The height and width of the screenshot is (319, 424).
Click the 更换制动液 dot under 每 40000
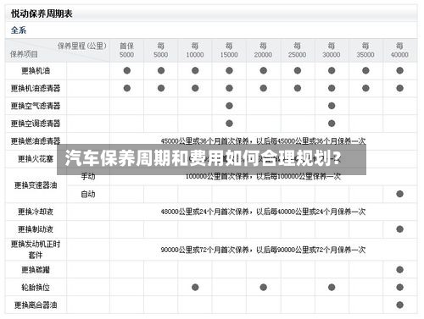399,229
